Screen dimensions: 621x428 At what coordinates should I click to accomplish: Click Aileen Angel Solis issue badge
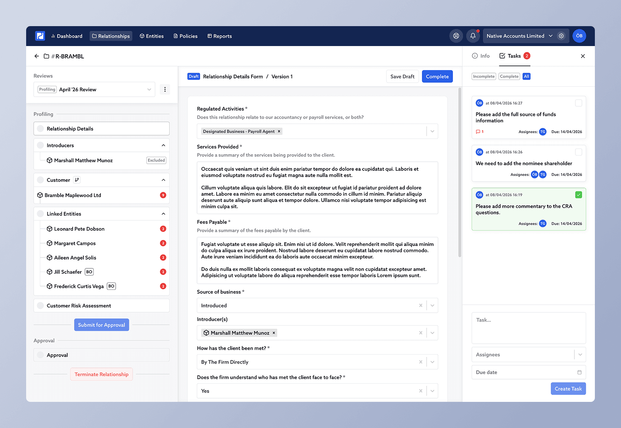tap(163, 258)
